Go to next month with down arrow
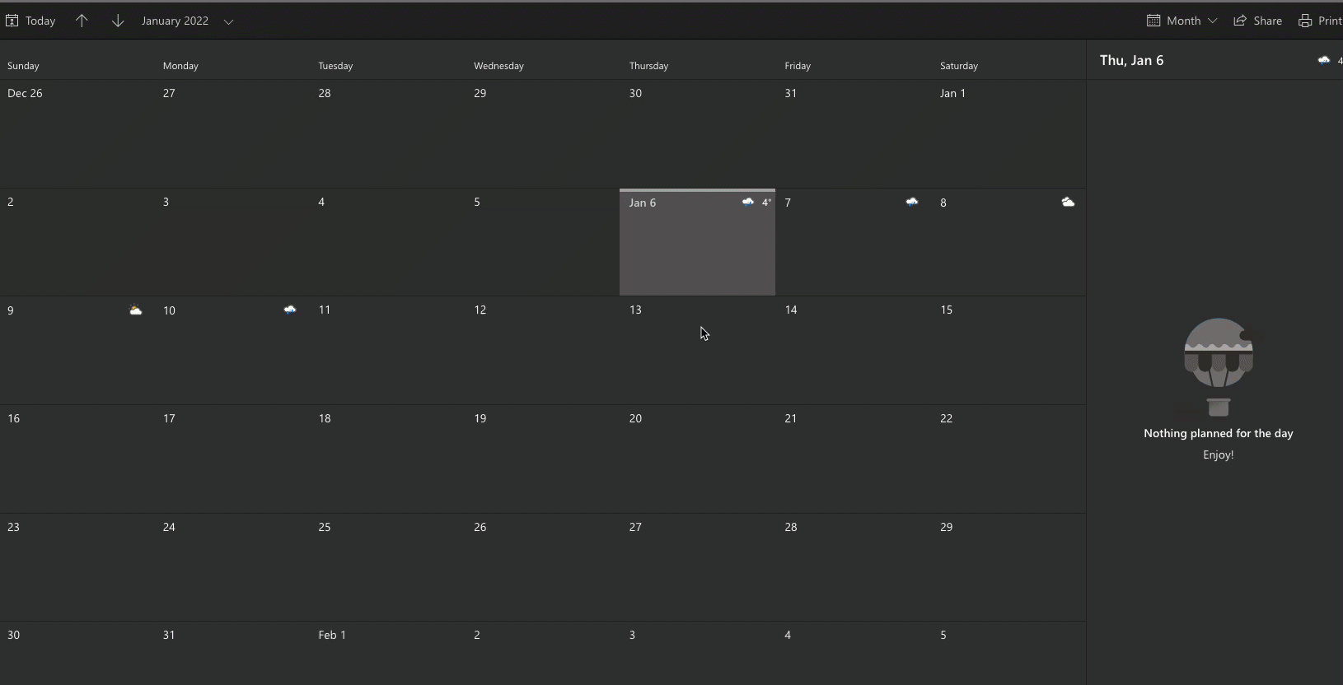 tap(118, 21)
